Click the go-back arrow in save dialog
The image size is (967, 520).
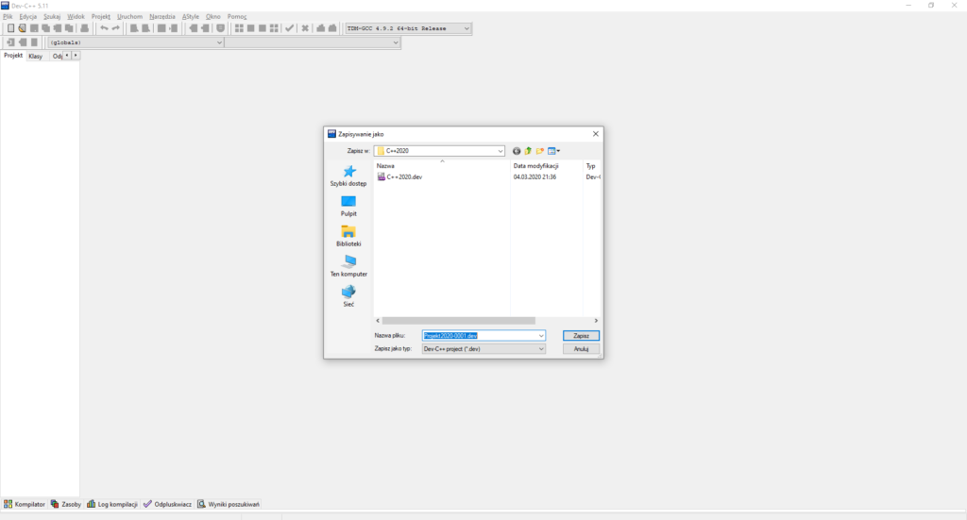click(517, 151)
